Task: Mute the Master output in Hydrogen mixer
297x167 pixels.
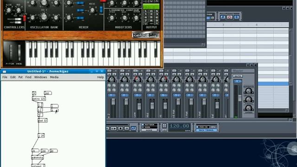Action: (x=238, y=76)
